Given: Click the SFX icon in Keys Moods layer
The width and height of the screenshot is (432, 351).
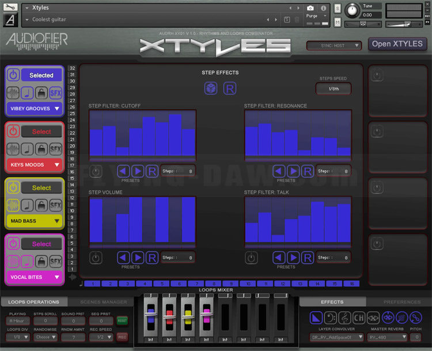Looking at the screenshot, I should click(x=56, y=149).
